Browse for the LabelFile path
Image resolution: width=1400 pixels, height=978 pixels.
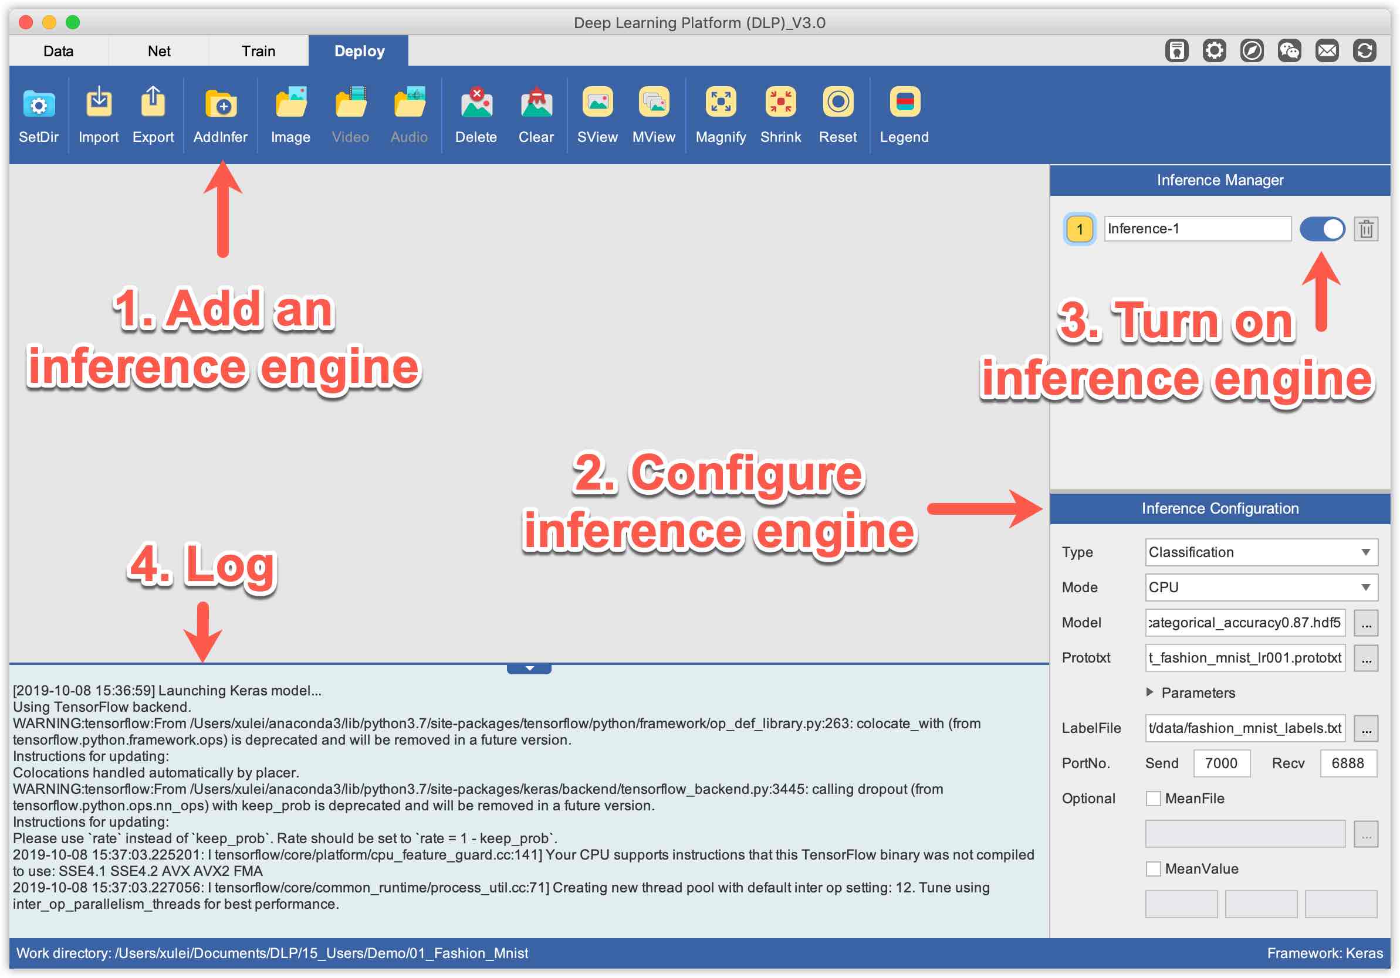tap(1366, 728)
